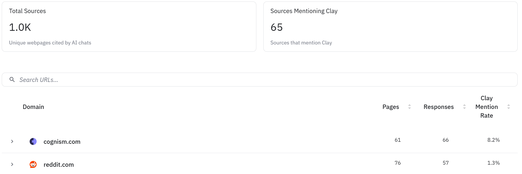Select the Clay Mention Rate header text
The height and width of the screenshot is (174, 522).
point(487,107)
